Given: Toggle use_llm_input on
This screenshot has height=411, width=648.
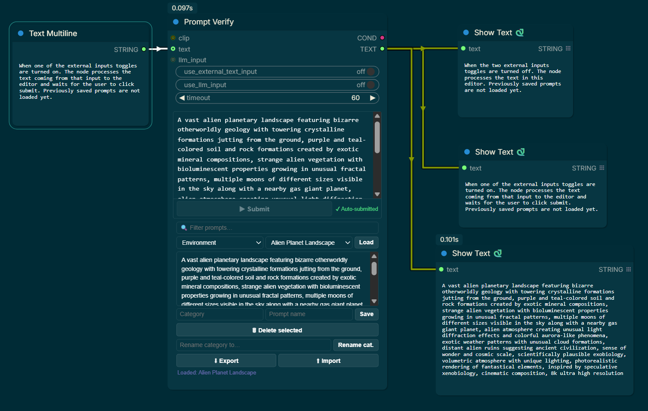Looking at the screenshot, I should tap(277, 85).
